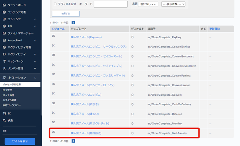Open 購入完了メール(銀行振込) template link
This screenshot has width=240, height=146.
86,133
